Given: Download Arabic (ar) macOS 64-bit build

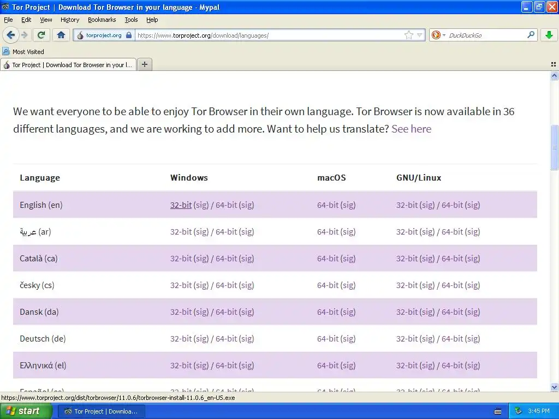Looking at the screenshot, I should (328, 231).
